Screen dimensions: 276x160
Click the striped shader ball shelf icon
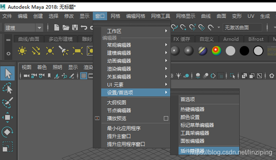click(202, 51)
